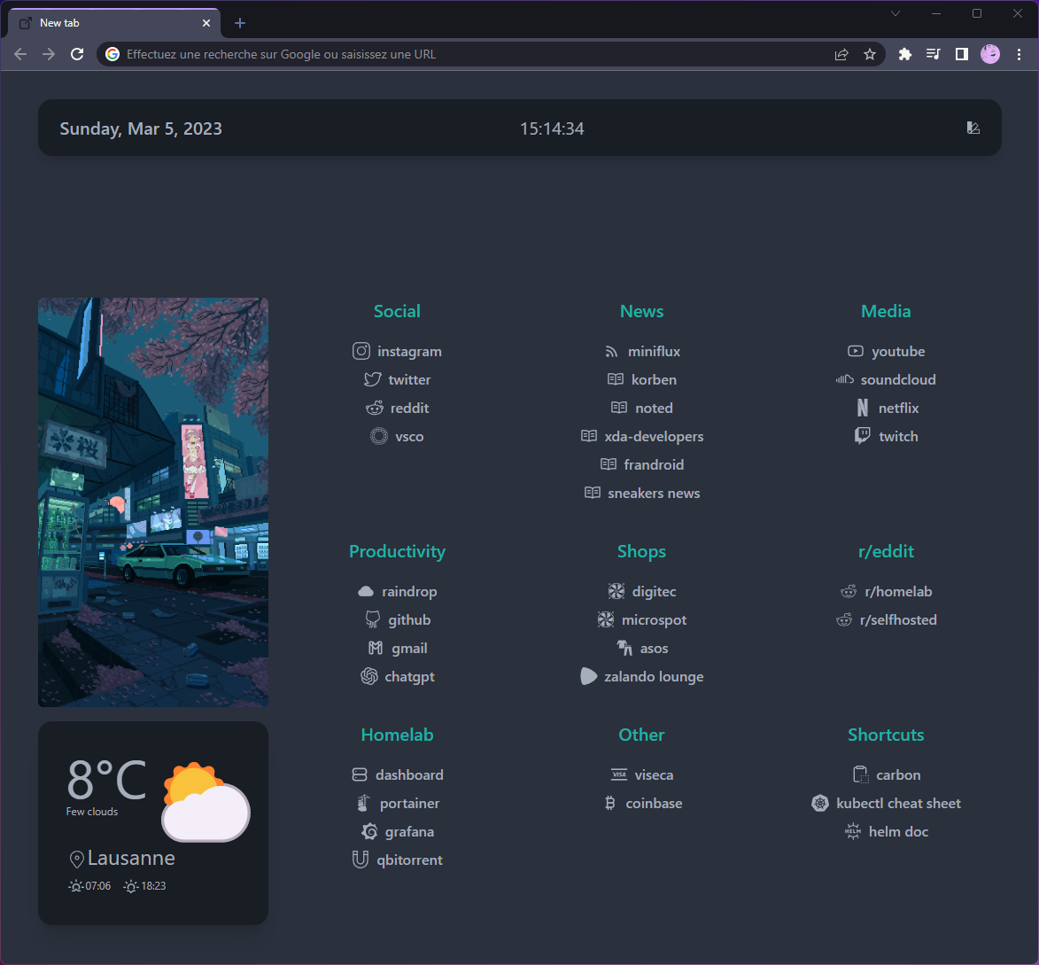Click the weather cloud and sun graphic
Viewport: 1039px width, 965px height.
pyautogui.click(x=206, y=801)
